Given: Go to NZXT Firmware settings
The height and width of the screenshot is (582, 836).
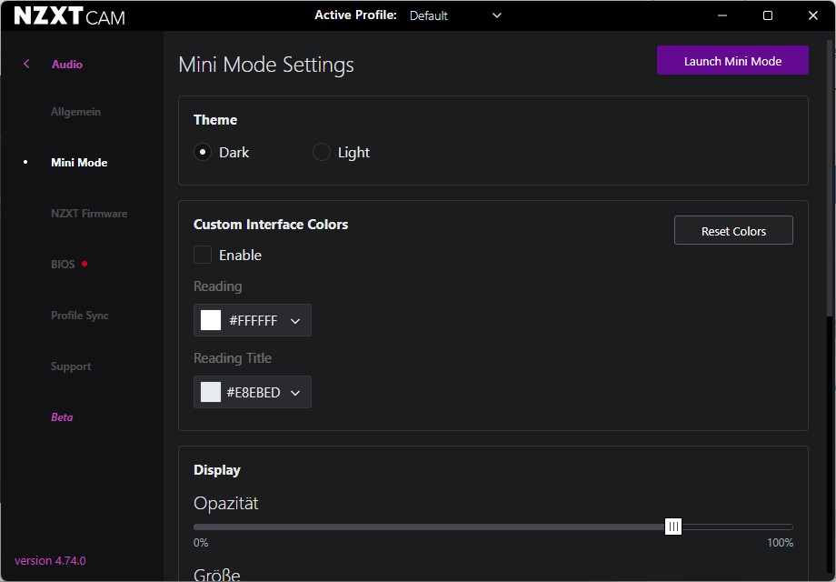Looking at the screenshot, I should (89, 214).
